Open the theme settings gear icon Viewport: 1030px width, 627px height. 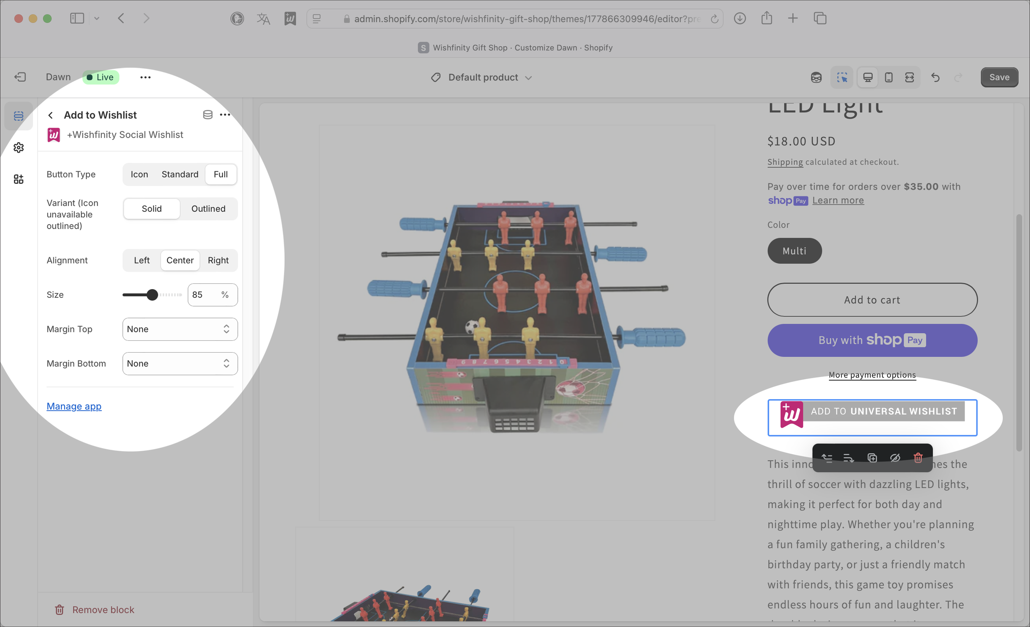click(19, 147)
